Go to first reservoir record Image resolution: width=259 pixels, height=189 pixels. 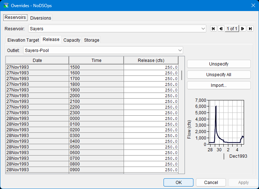point(213,28)
